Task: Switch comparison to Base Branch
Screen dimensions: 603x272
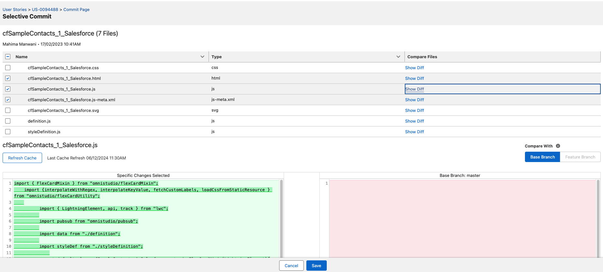Action: [x=542, y=157]
